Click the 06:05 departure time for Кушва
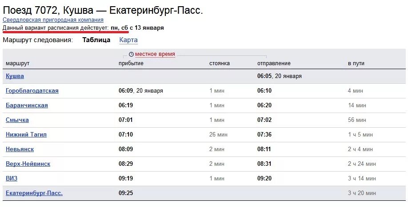Screen dimensions: 408x207 point(264,76)
